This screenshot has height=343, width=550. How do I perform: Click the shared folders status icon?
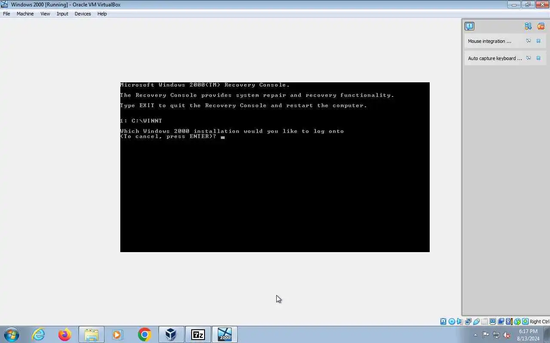tap(485, 322)
